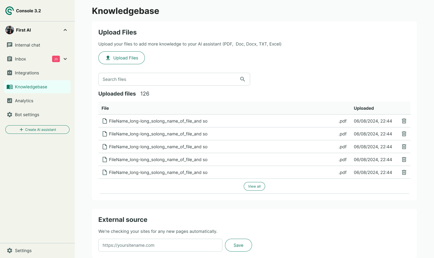Click the Console 3.2 logo icon
Viewport: 434px width, 258px height.
pos(9,11)
